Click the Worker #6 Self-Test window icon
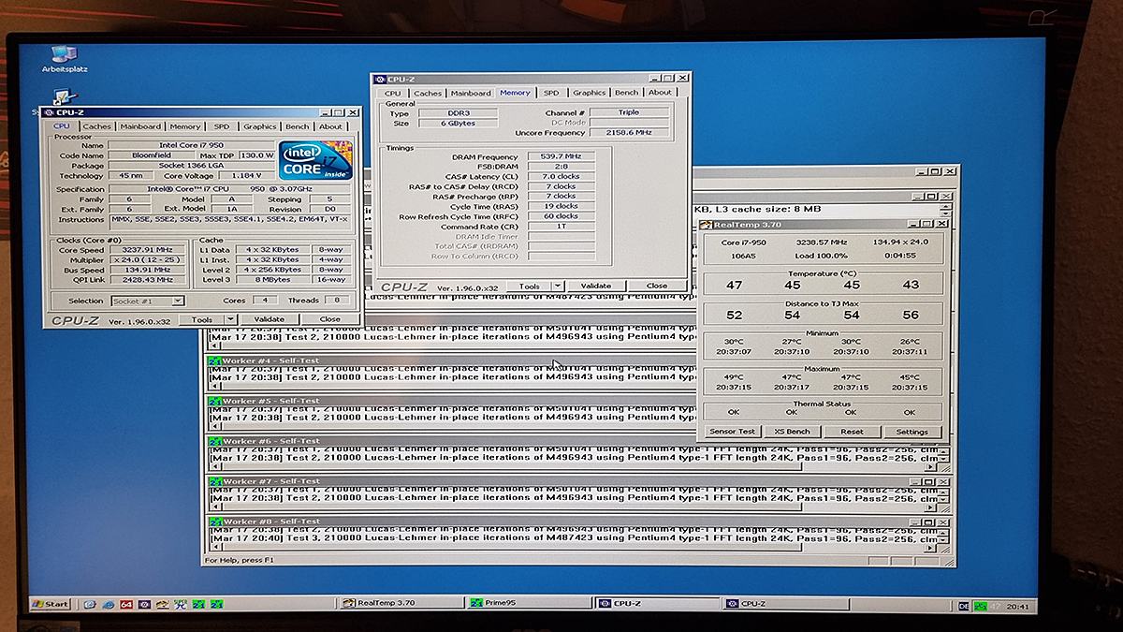1123x632 pixels. coord(213,441)
